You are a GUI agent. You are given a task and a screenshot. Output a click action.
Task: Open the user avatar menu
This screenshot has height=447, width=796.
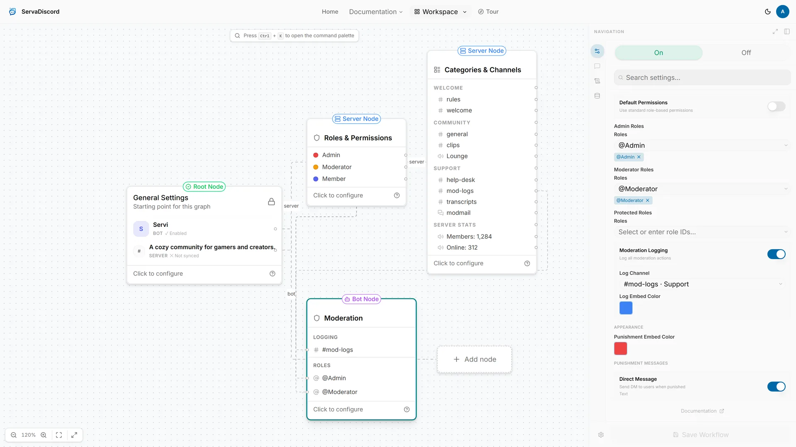[x=783, y=12]
